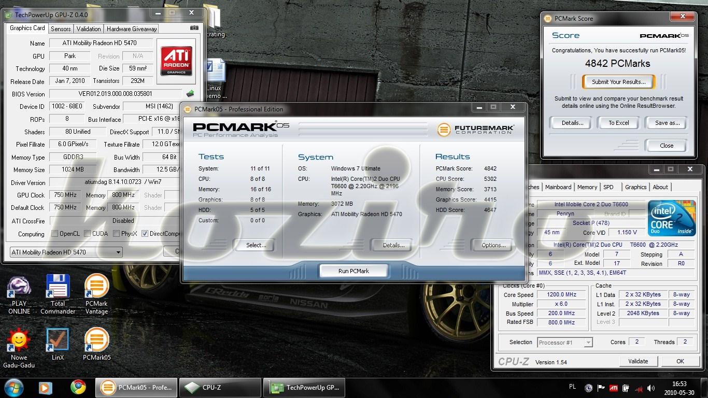The image size is (708, 398).
Task: Click the 4842 PCMarks score text
Action: (617, 64)
